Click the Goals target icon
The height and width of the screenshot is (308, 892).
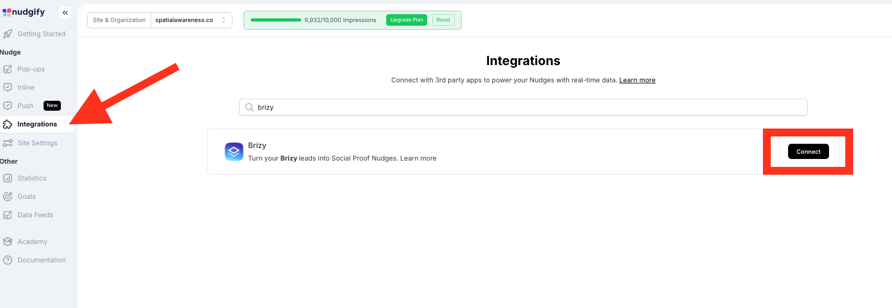point(8,197)
